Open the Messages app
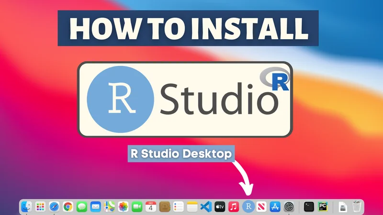 (x=82, y=206)
